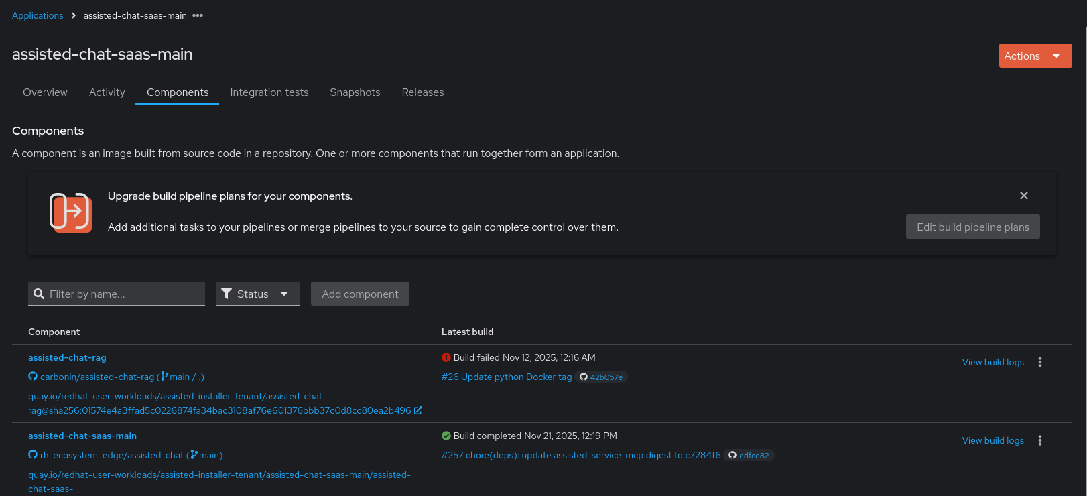The image size is (1087, 496).
Task: Click the Add component button
Action: point(360,294)
